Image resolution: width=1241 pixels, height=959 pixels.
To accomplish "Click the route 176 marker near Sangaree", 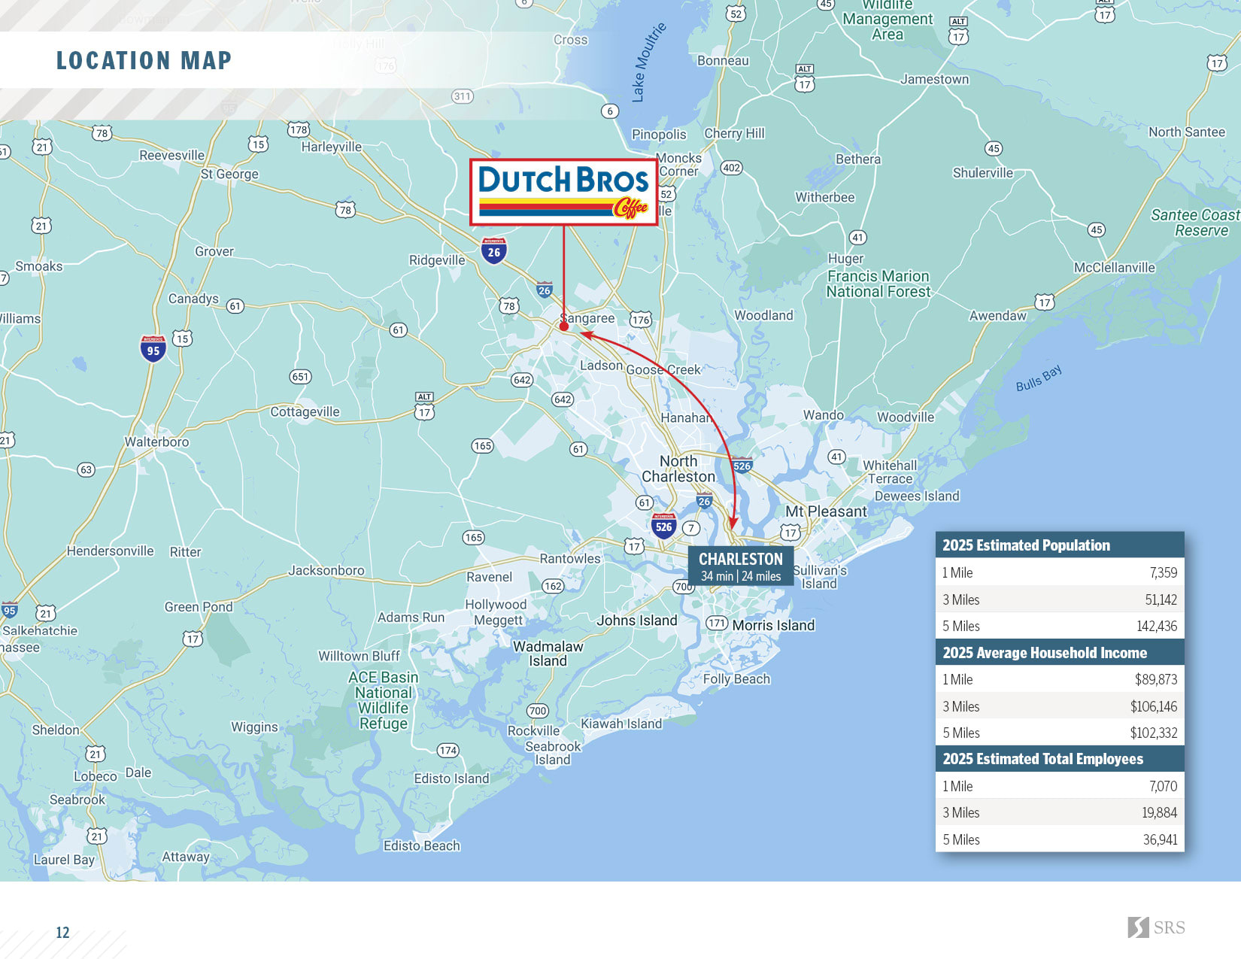I will (x=641, y=320).
